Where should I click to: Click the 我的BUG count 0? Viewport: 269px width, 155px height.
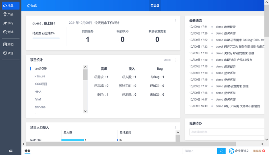(122, 40)
